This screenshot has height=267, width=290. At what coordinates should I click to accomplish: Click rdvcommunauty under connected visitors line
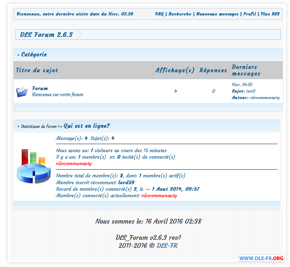pyautogui.click(x=74, y=164)
